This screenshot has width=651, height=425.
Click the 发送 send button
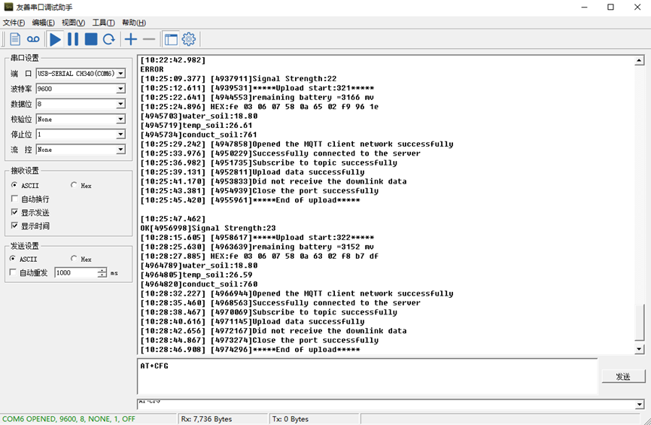click(623, 376)
